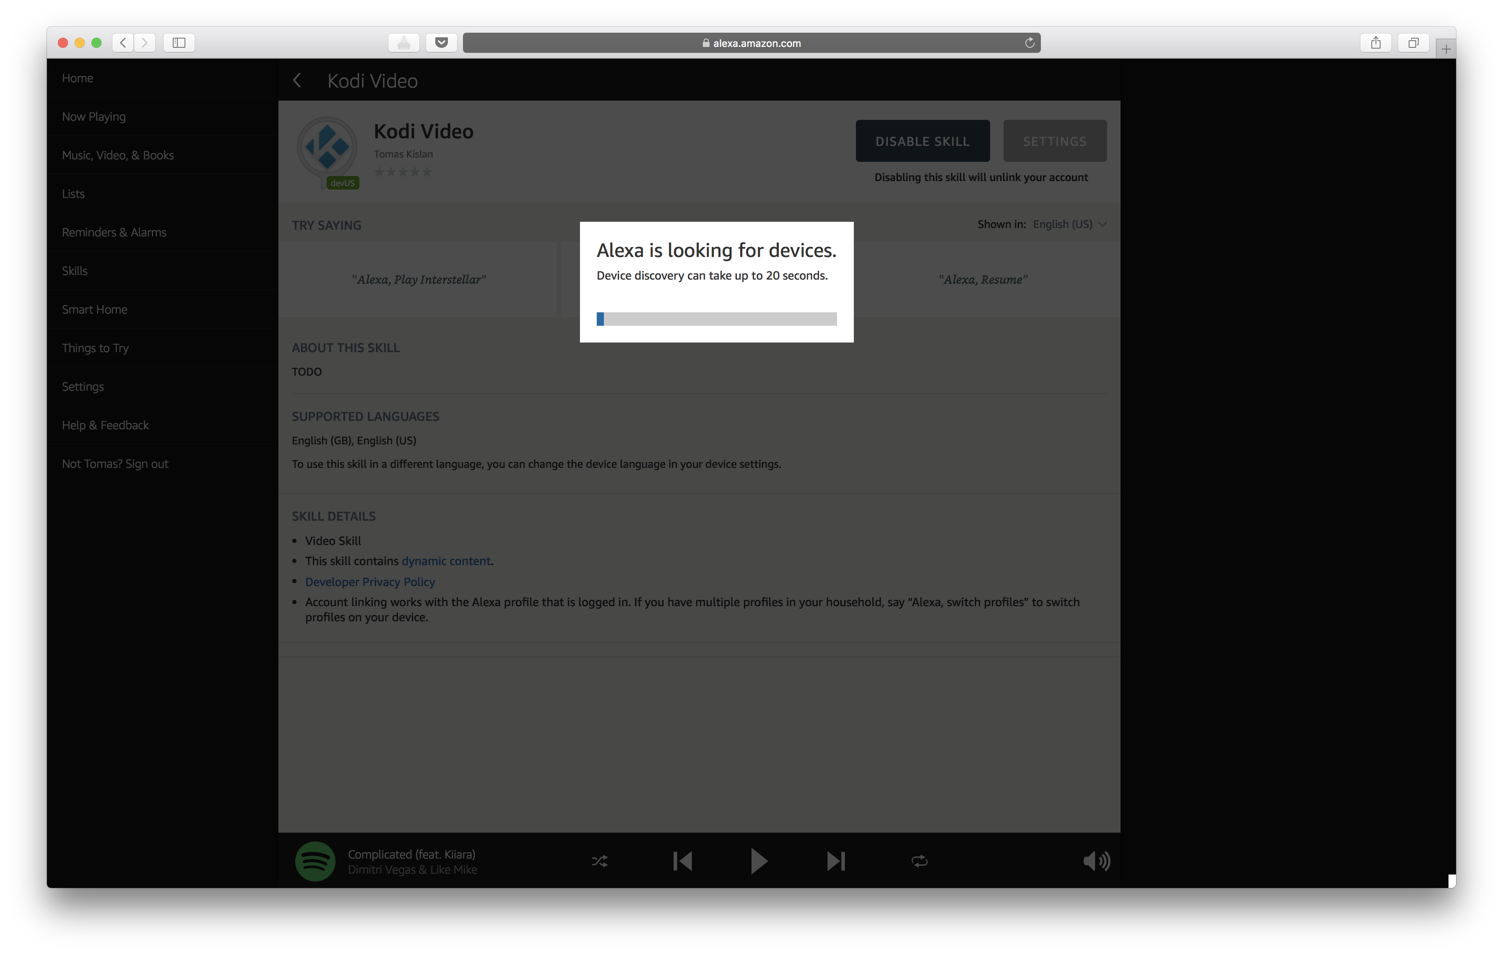Open the Shown in English (US) dropdown
Image resolution: width=1503 pixels, height=955 pixels.
coord(1069,225)
